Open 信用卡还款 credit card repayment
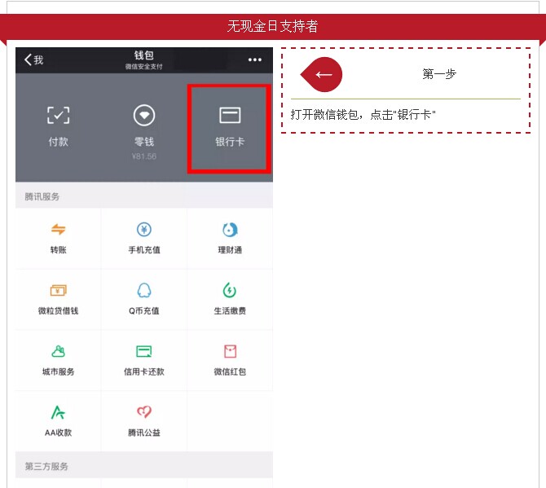 tap(144, 361)
